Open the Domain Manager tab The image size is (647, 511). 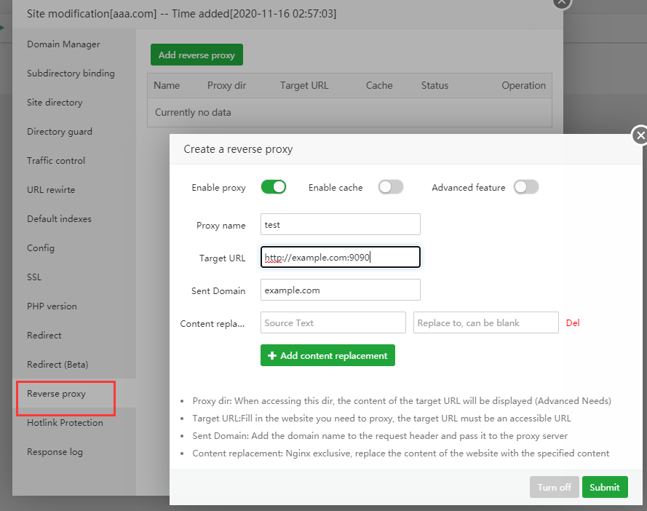click(x=63, y=44)
